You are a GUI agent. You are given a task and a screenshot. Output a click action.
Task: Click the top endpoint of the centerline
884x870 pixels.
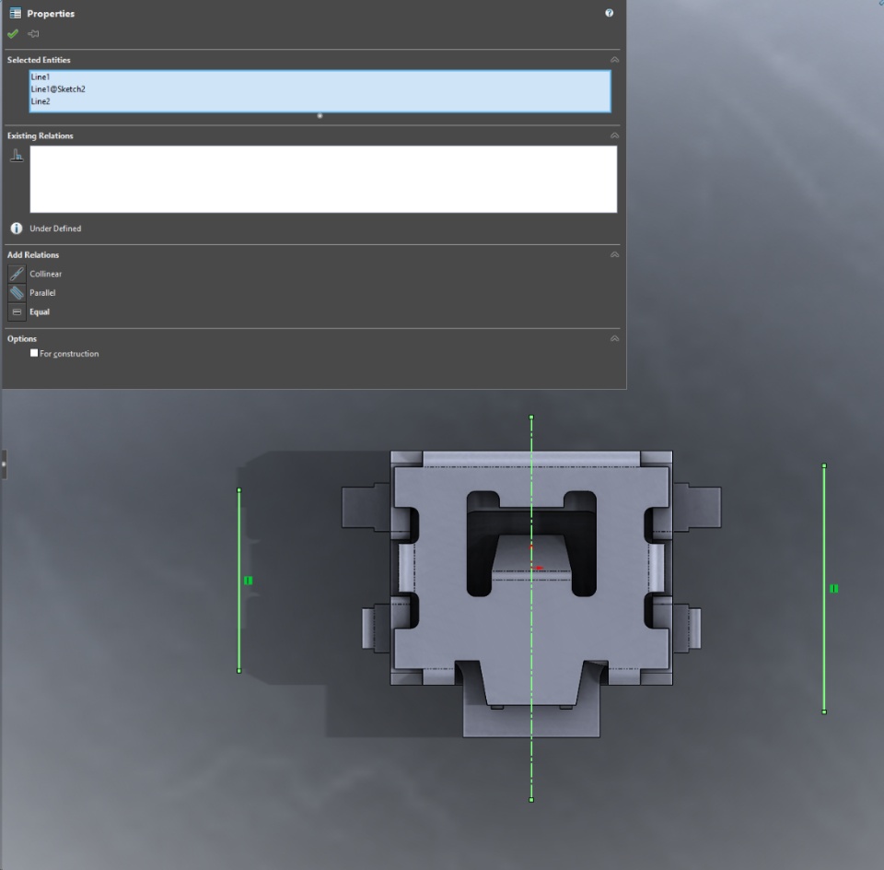point(531,417)
